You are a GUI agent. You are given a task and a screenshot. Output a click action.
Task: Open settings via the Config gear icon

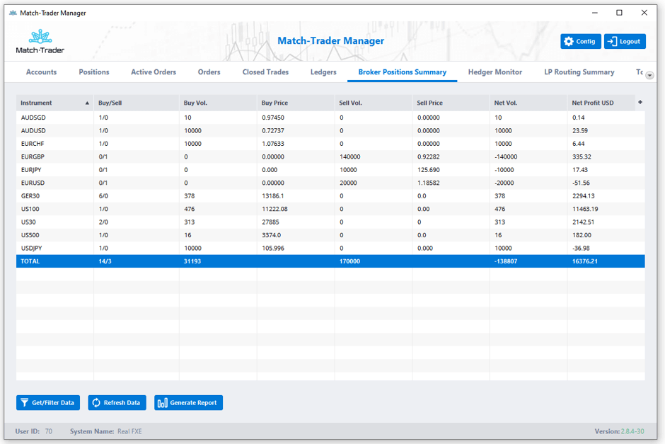(570, 41)
